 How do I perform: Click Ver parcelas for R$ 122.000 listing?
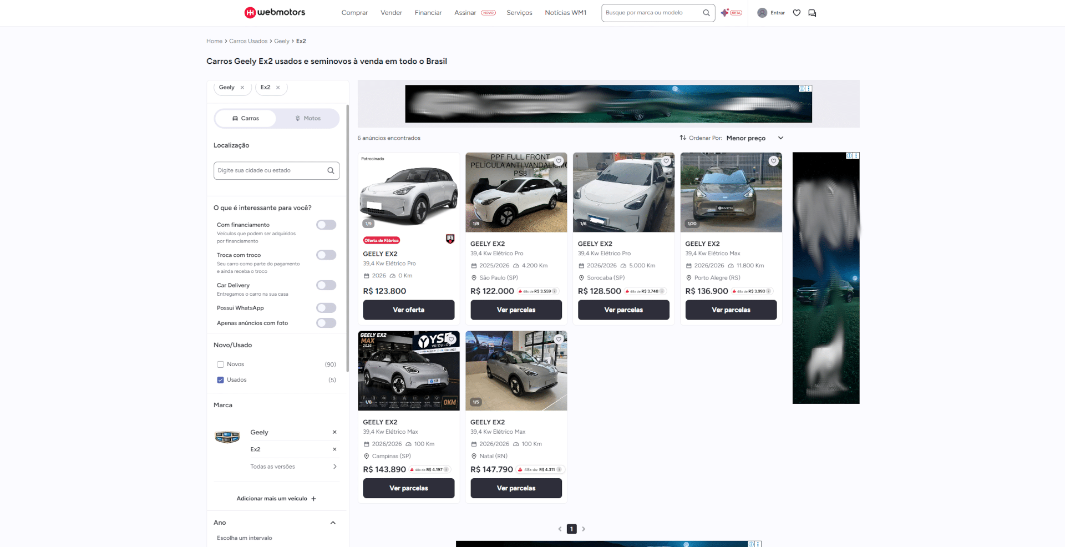[516, 310]
